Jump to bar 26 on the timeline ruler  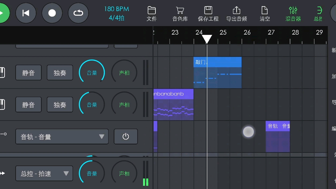pyautogui.click(x=247, y=32)
